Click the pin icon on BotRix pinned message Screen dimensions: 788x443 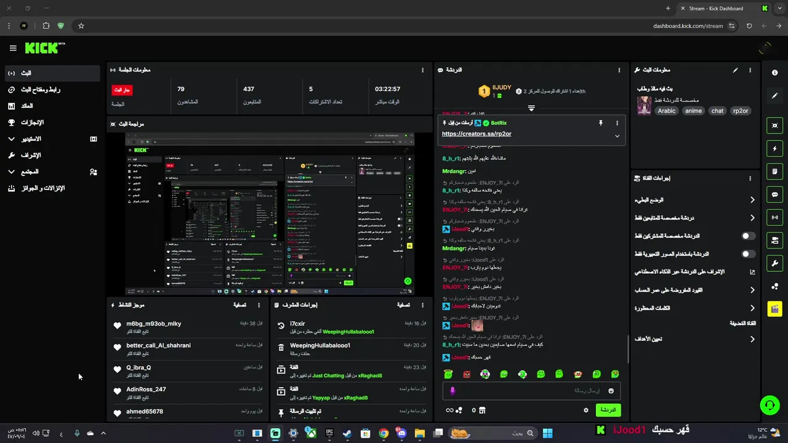click(601, 123)
